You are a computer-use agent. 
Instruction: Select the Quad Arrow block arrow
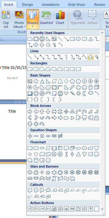66,112
